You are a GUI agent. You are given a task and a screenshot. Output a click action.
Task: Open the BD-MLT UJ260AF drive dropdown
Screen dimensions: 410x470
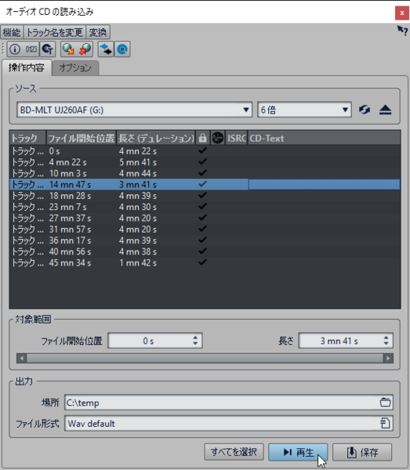click(x=134, y=110)
